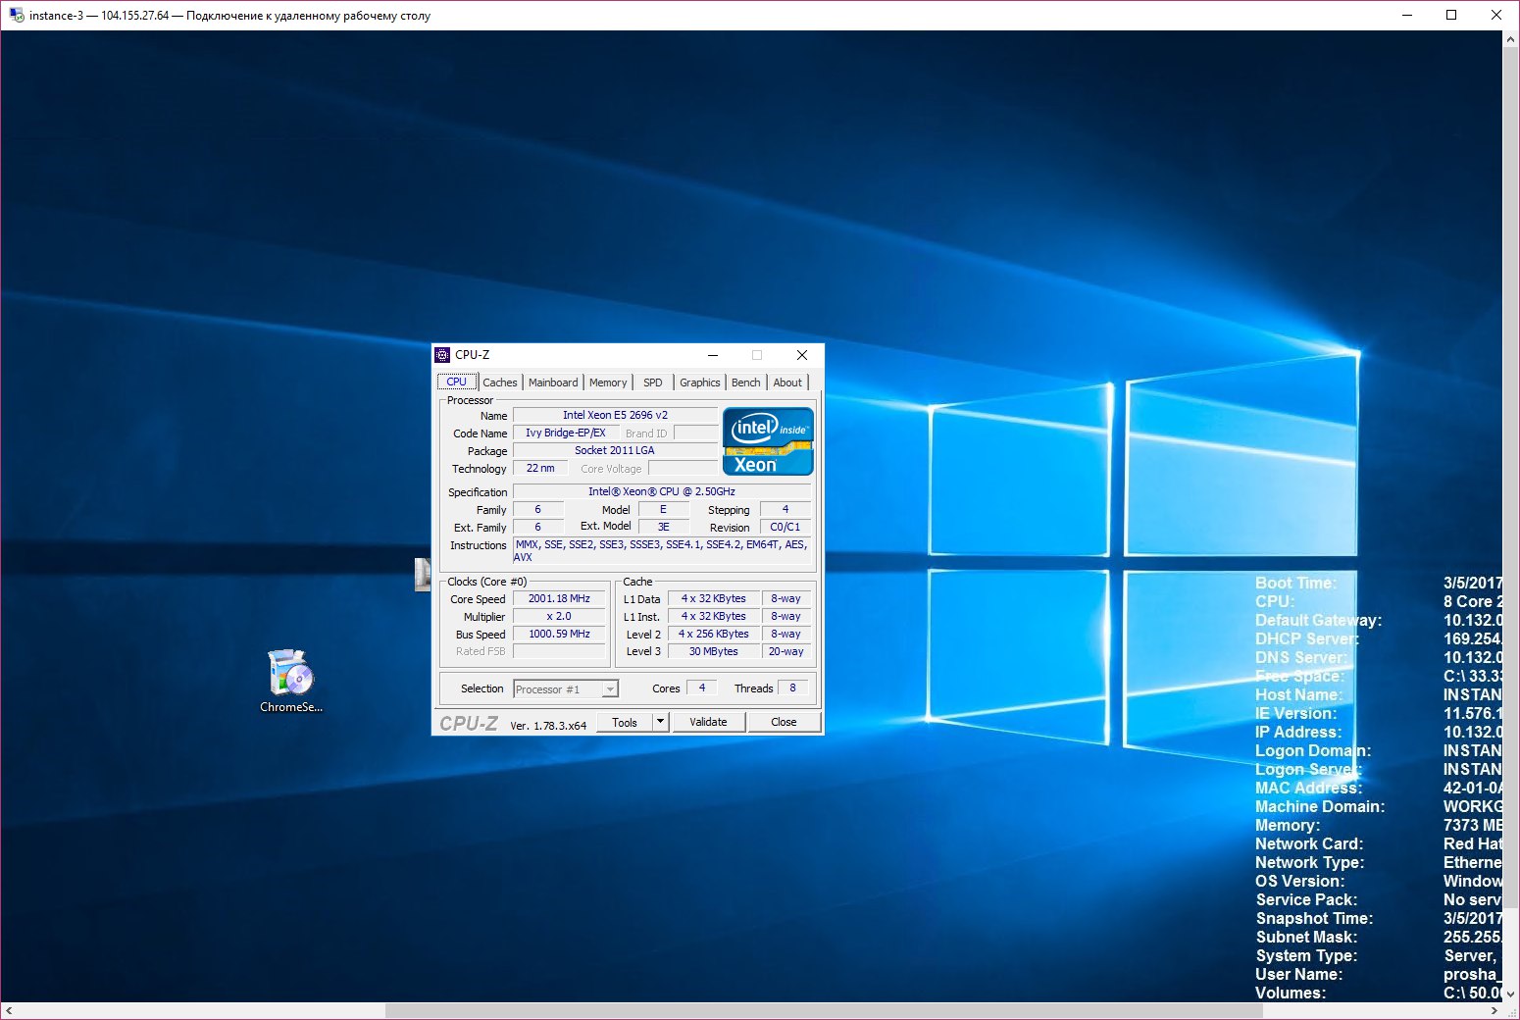Click the Level 2 4 x 256 KBytes value
The width and height of the screenshot is (1520, 1020).
click(714, 634)
